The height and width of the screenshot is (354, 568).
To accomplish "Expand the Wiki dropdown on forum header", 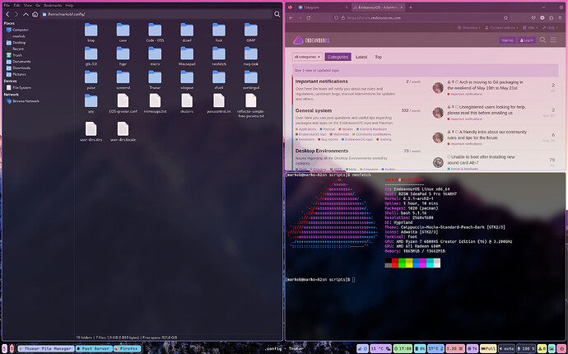I will pos(530,27).
